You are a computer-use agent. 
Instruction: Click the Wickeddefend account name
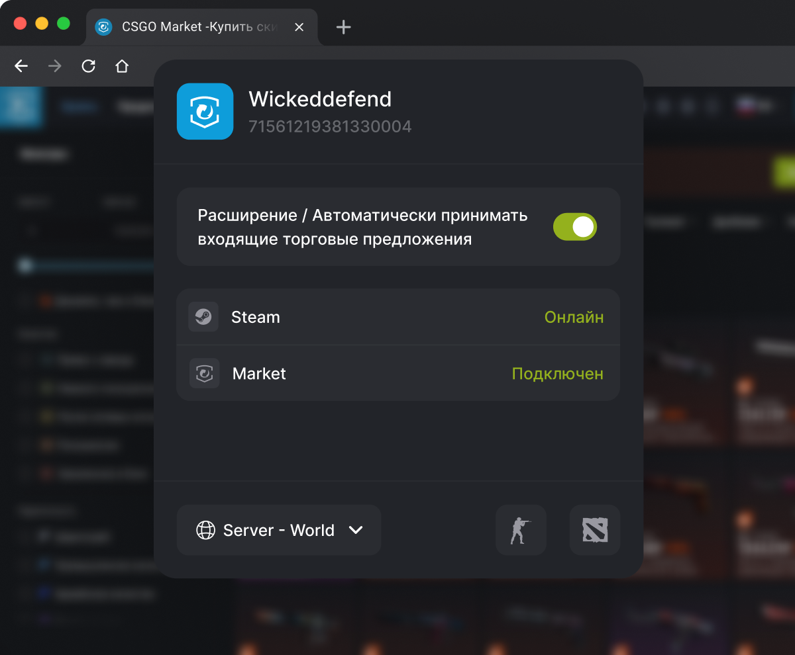click(x=320, y=99)
